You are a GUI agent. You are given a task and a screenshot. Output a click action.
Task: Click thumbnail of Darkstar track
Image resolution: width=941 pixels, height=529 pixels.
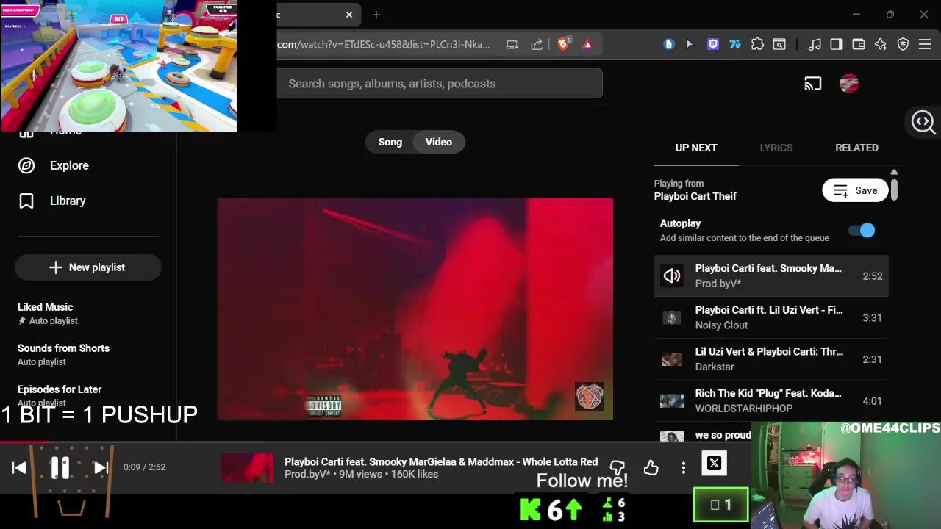click(x=672, y=359)
